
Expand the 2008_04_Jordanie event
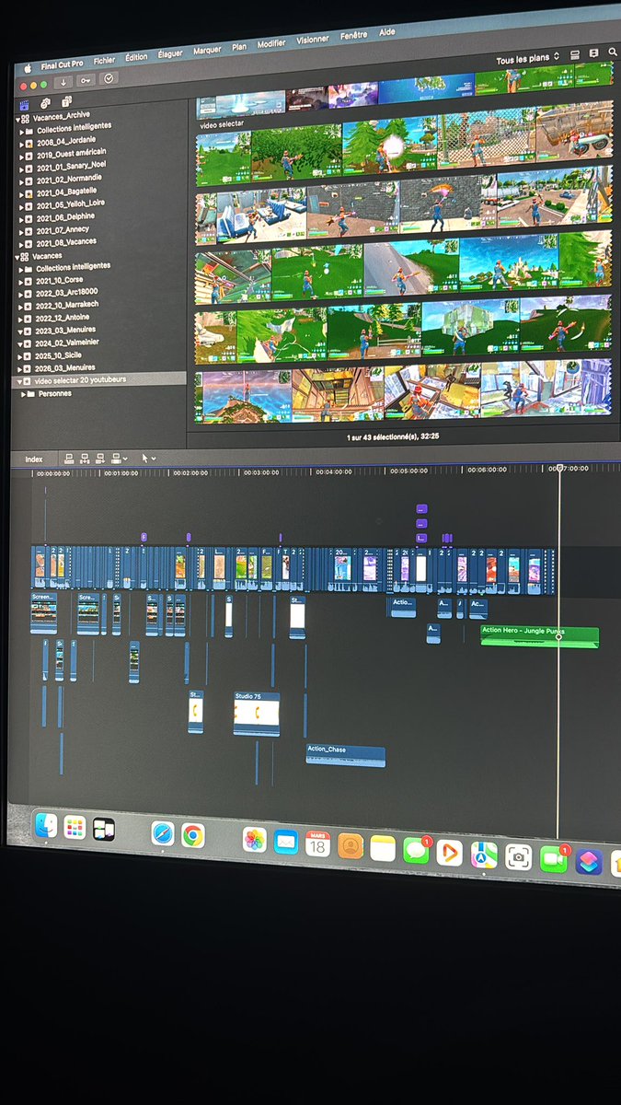(21, 143)
